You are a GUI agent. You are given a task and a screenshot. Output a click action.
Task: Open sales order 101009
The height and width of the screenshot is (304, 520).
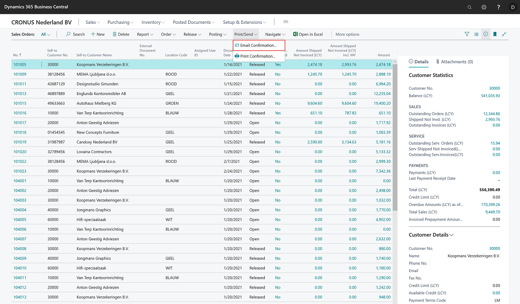click(20, 74)
